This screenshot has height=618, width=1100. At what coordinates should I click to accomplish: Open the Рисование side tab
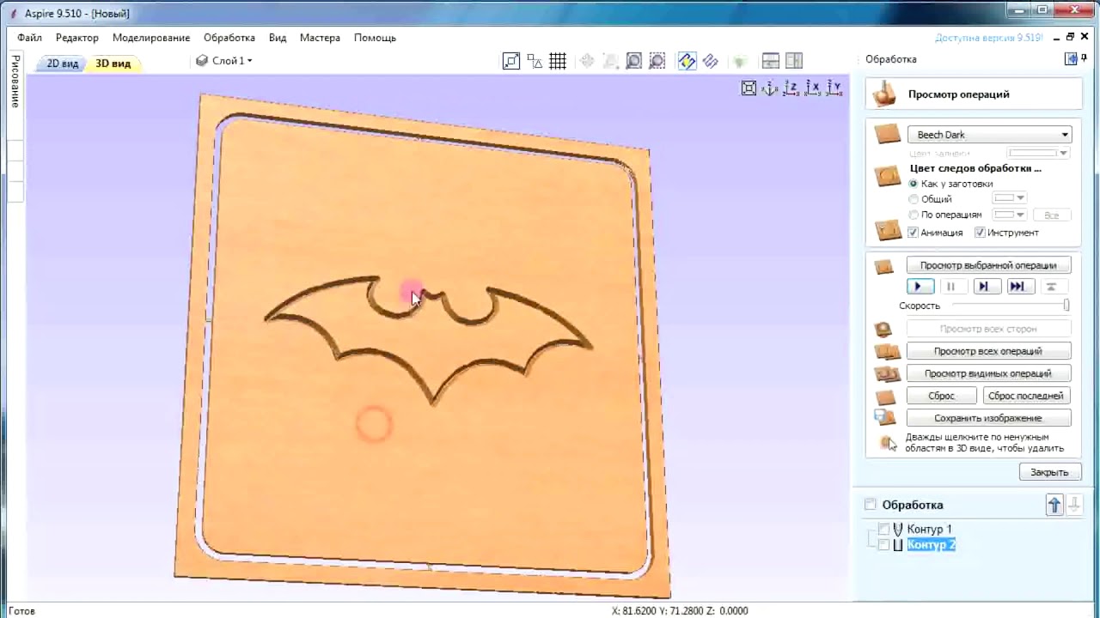click(15, 81)
